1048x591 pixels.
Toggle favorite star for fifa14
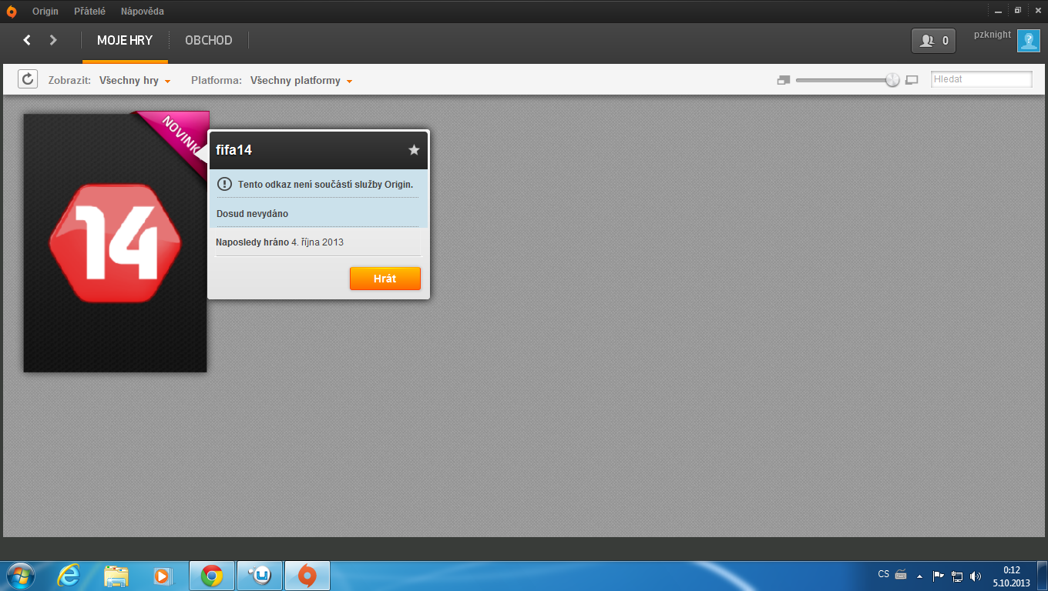pos(414,150)
